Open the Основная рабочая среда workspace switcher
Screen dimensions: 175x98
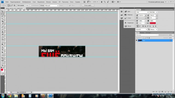[157, 2]
